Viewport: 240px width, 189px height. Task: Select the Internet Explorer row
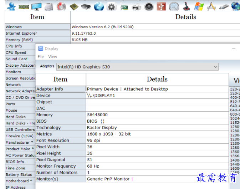tap(37, 33)
